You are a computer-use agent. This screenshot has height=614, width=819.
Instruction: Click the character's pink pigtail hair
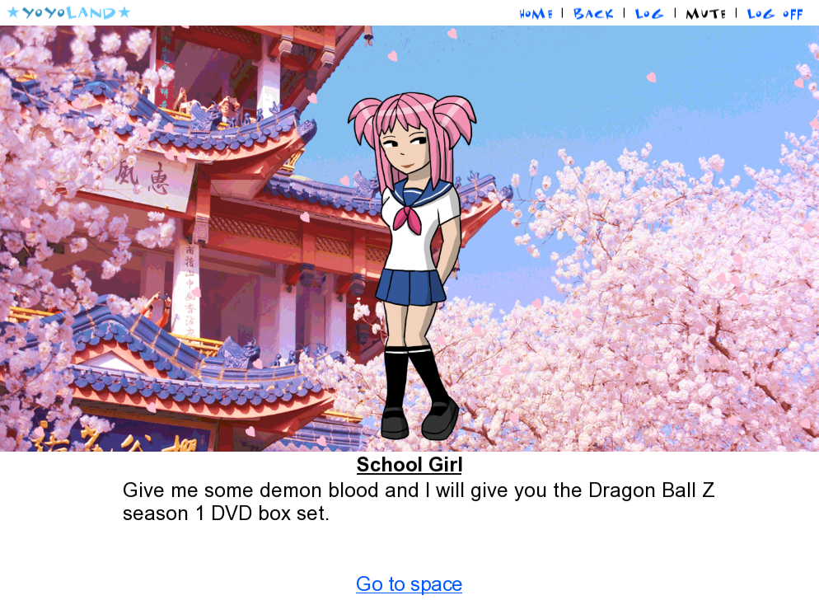455,120
